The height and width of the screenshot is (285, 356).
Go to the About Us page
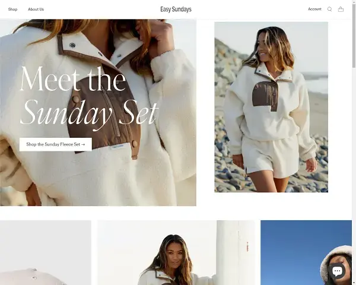click(36, 9)
